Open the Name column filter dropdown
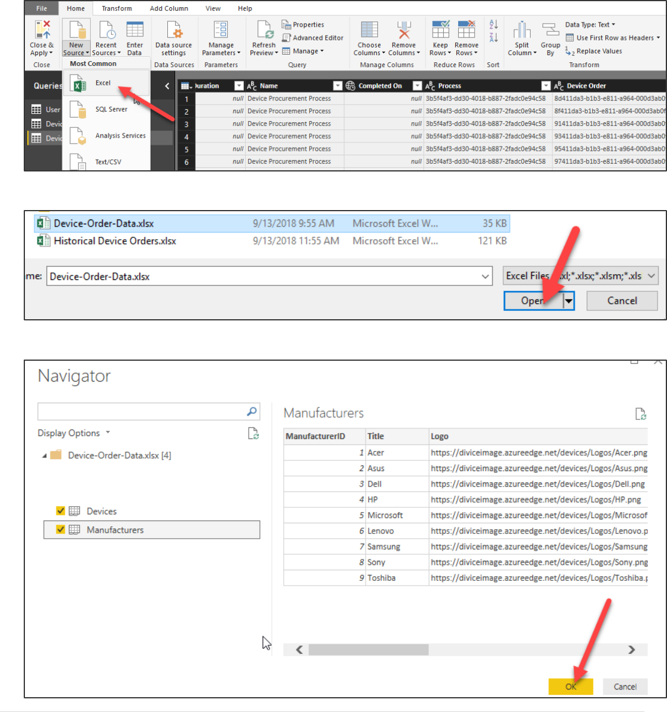The image size is (667, 712). (338, 85)
